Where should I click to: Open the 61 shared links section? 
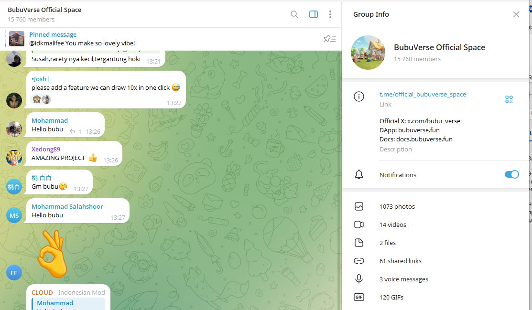(435, 261)
